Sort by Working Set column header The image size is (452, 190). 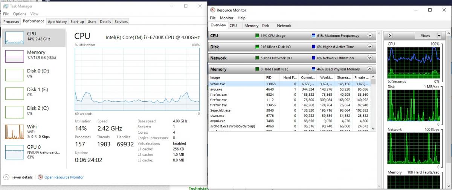pos(325,77)
